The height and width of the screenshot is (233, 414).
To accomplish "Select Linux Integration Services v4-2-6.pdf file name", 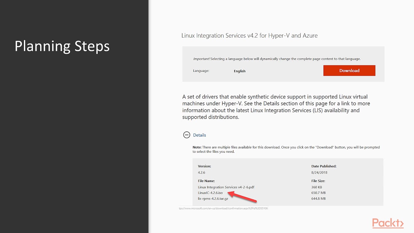I will [226, 187].
